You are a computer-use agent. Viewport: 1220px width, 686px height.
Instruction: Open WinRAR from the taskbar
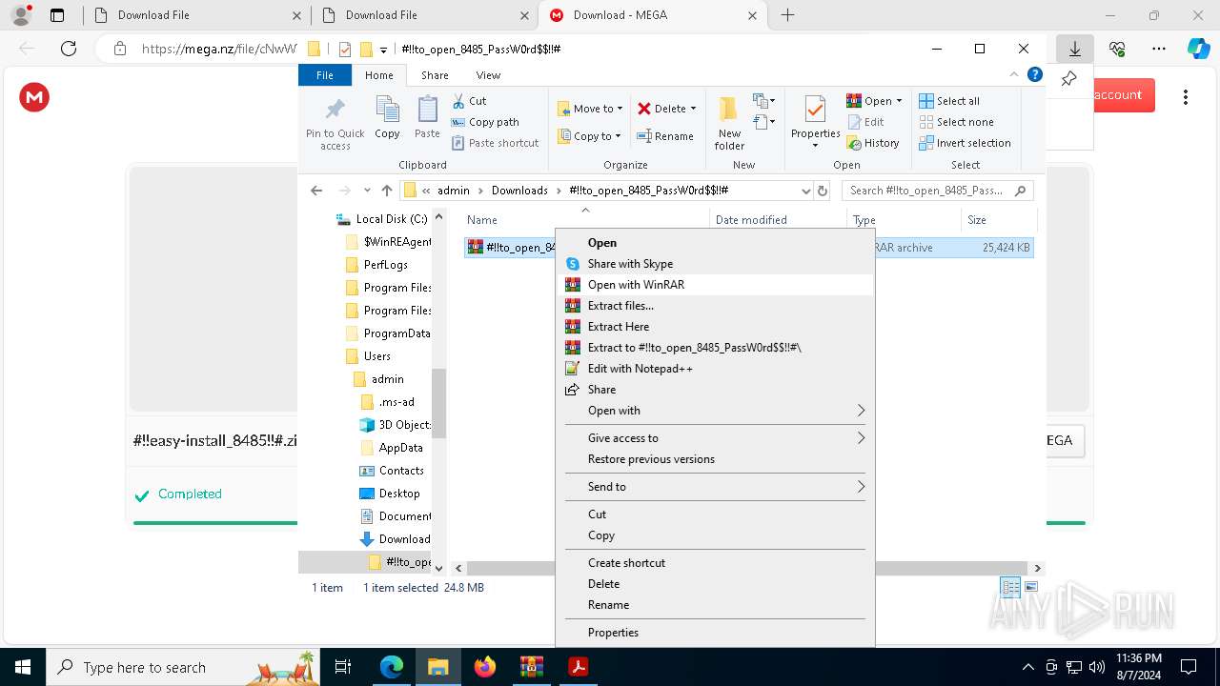pos(532,667)
